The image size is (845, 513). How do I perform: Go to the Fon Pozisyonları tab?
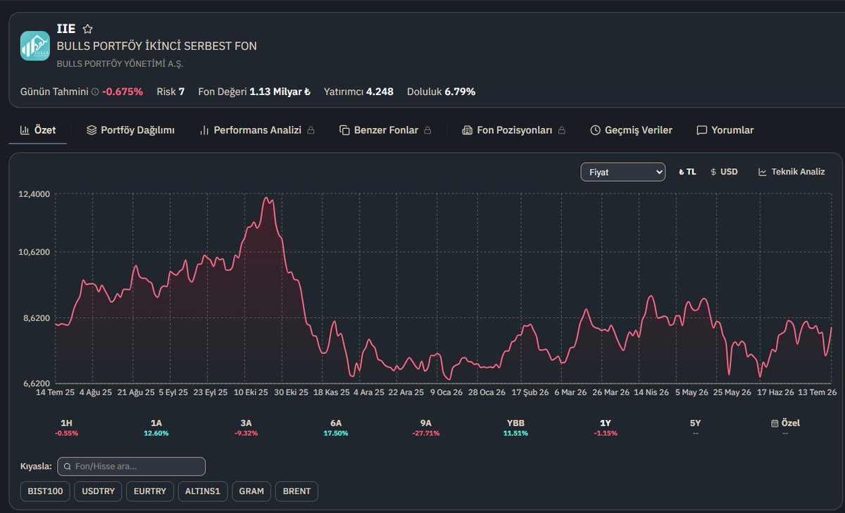click(514, 130)
